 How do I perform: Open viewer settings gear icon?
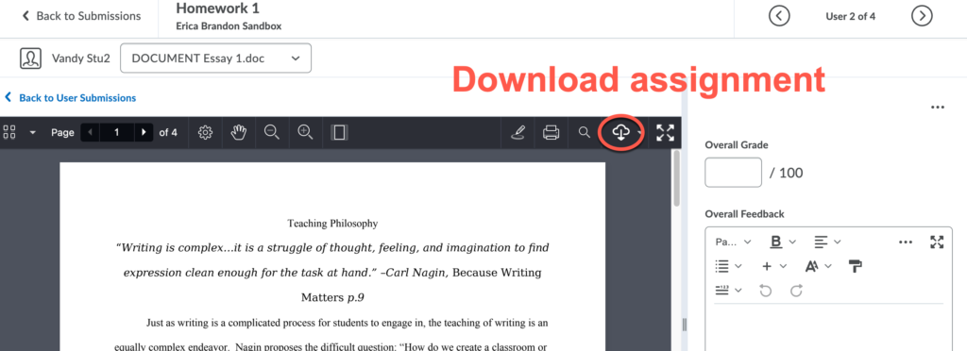click(x=205, y=132)
